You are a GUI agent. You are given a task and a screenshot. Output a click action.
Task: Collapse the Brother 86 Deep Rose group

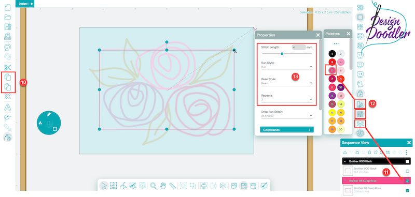tap(345, 181)
